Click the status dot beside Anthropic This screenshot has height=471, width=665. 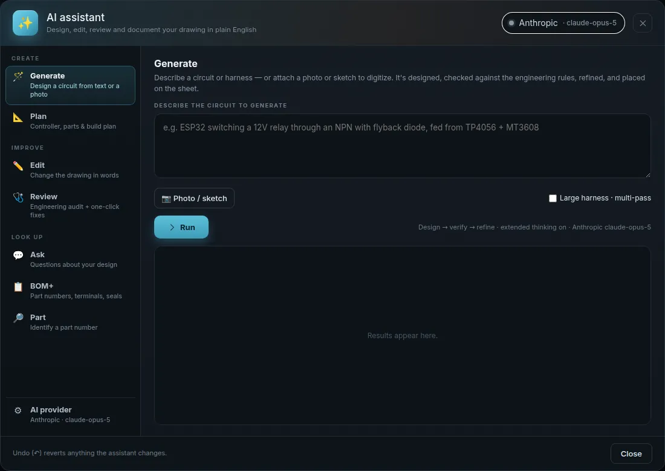tap(511, 23)
